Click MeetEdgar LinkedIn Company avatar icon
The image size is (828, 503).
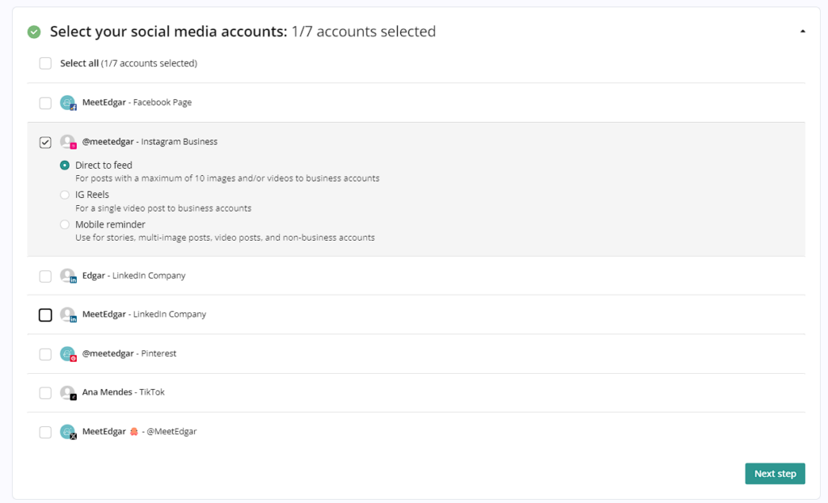[x=68, y=315]
